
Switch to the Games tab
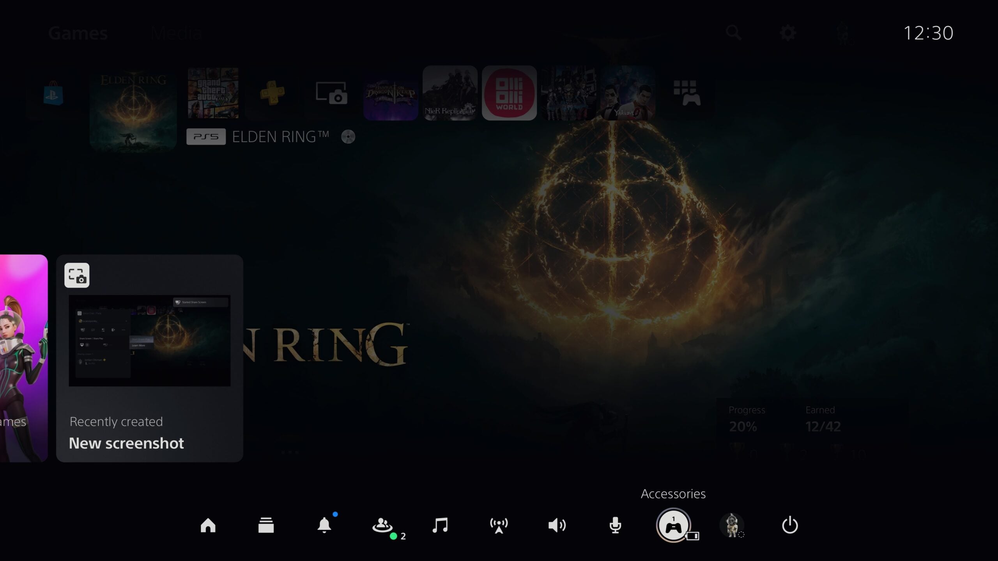click(78, 33)
